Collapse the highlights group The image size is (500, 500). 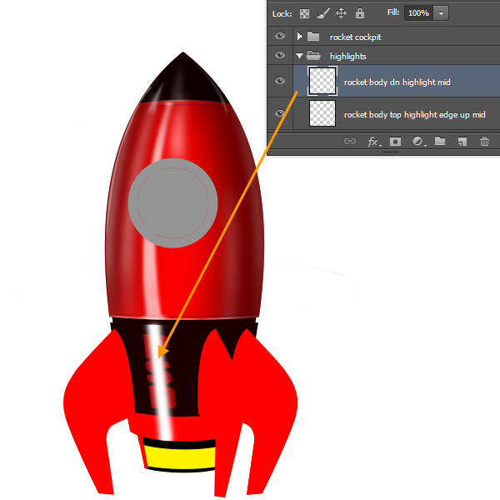pyautogui.click(x=299, y=56)
